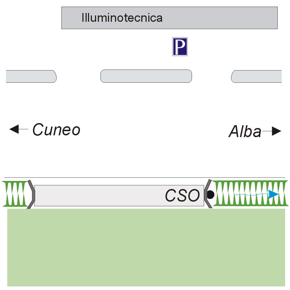Click the gray Illuminotecnica building rectangle
290x290 pixels.
click(169, 18)
